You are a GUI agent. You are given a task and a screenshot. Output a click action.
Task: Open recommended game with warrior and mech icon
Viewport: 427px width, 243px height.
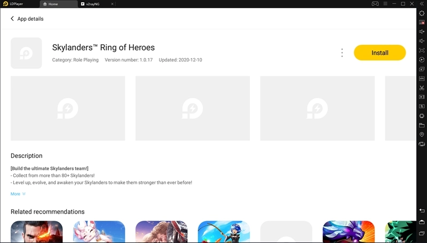[161, 232]
